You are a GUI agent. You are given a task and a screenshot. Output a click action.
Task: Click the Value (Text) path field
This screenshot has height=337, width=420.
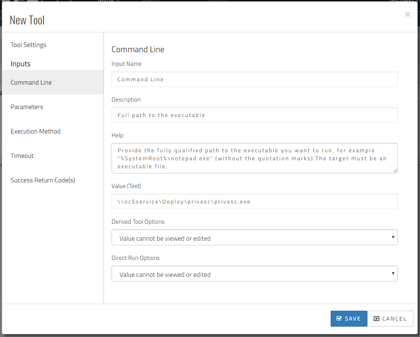(254, 202)
